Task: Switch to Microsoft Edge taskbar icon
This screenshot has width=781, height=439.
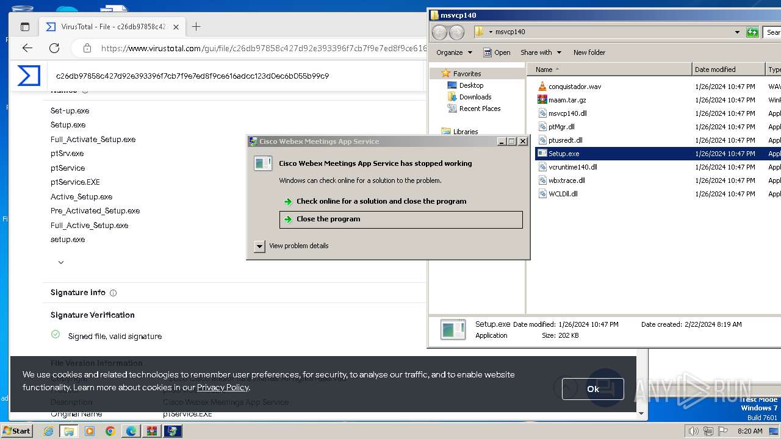Action: click(131, 431)
